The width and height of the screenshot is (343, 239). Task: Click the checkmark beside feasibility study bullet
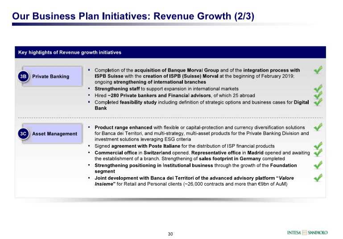click(x=318, y=102)
